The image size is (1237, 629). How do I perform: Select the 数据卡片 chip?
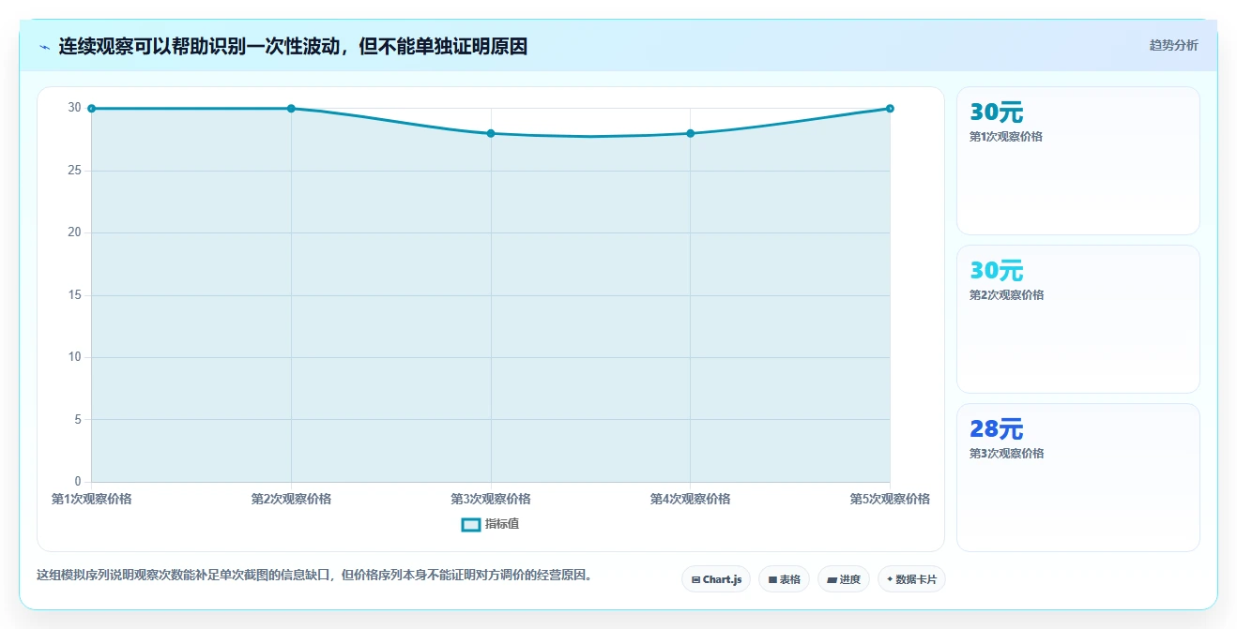911,579
